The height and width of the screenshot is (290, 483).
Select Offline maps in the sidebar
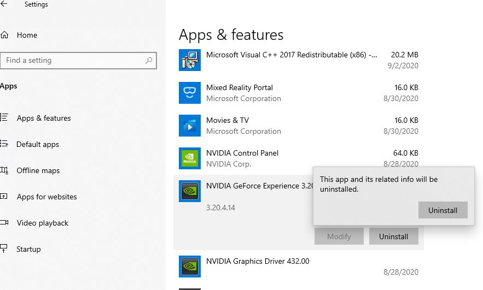tap(38, 170)
